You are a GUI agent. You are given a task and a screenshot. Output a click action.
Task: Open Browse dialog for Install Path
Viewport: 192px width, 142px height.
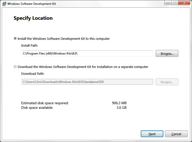coord(167,53)
